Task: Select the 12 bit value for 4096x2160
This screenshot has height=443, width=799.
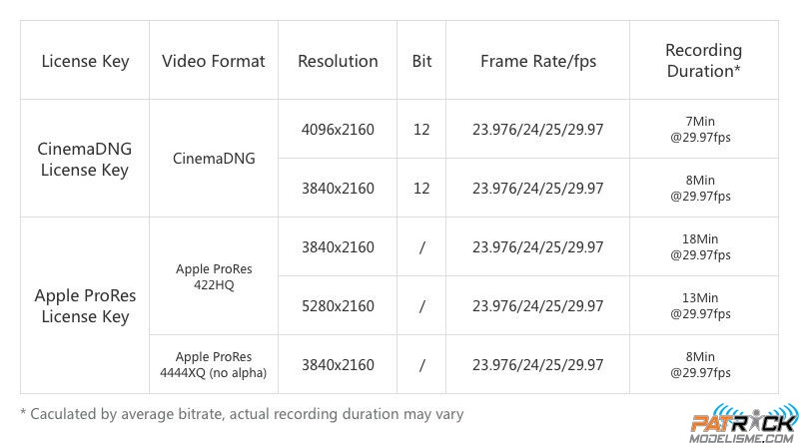Action: pos(421,130)
